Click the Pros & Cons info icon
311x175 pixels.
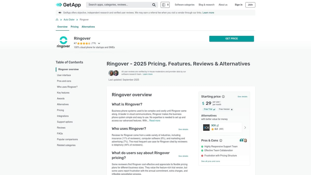(221, 141)
